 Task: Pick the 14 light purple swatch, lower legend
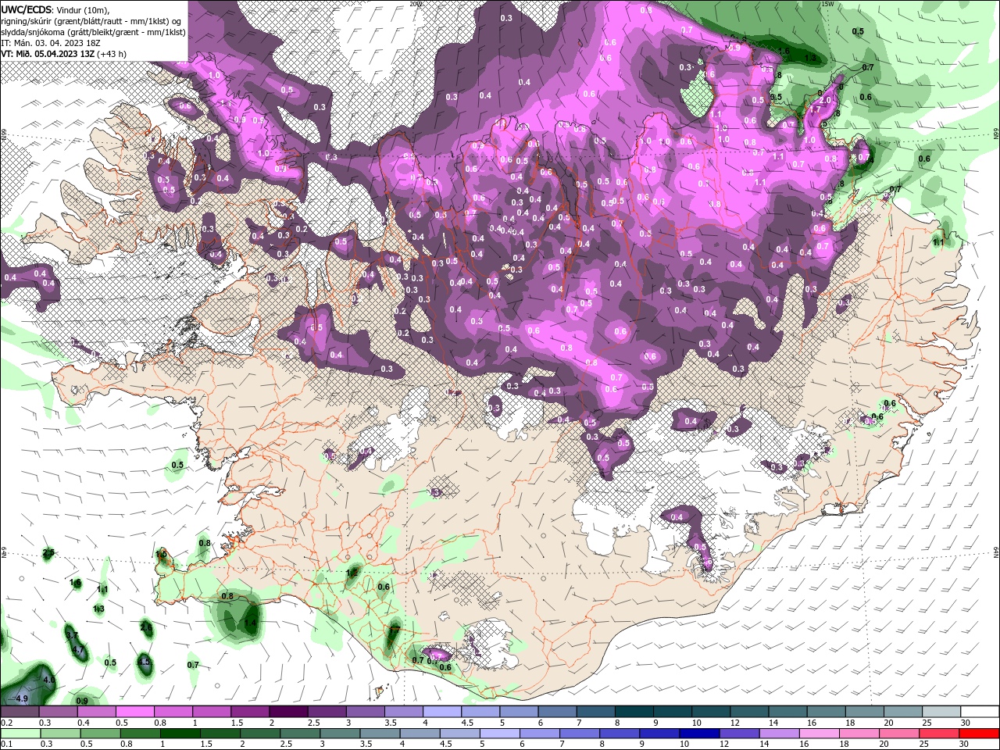(779, 734)
